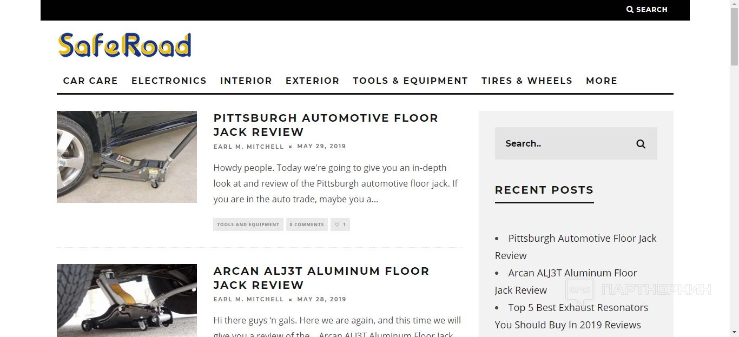The width and height of the screenshot is (739, 337).
Task: Open TOOLS & EQUIPMENT menu
Action: point(410,81)
